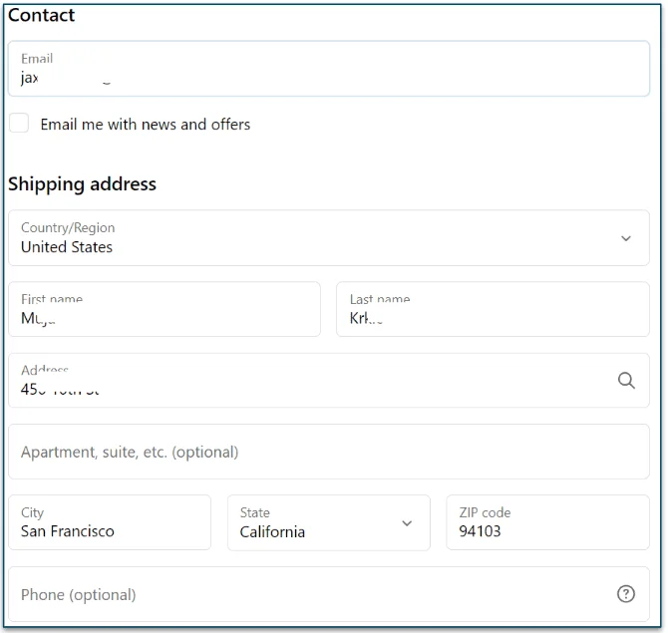Select the Last name field

(x=493, y=310)
